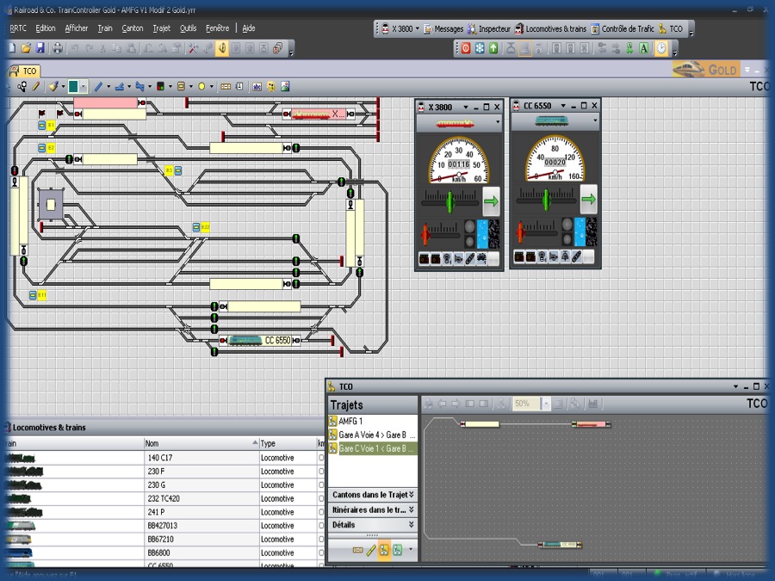
Task: Open the Edition menu
Action: coord(46,28)
